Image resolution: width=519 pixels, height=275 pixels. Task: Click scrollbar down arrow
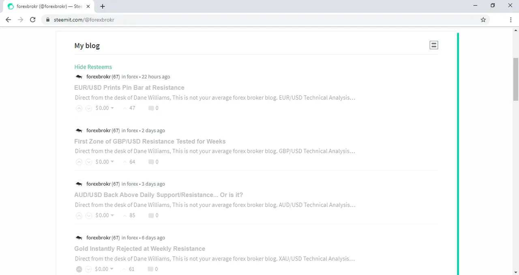tap(516, 272)
